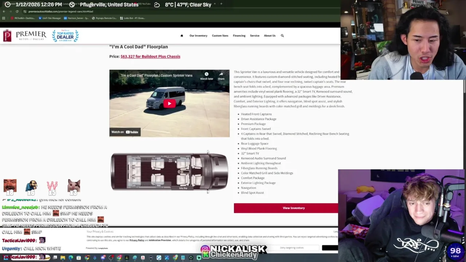Screen dimensions: 466x262
Task: Click the angry face emote in chat overlay
Action: [x=10, y=187]
